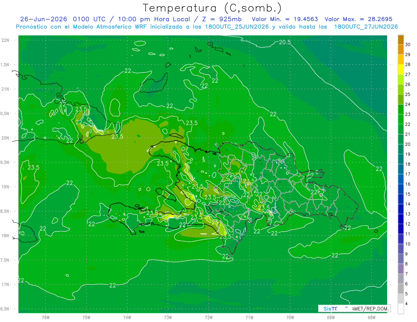Screen dimensions: 417x322
Task: Click legend value 28 on colorbar
Action: click(x=408, y=65)
